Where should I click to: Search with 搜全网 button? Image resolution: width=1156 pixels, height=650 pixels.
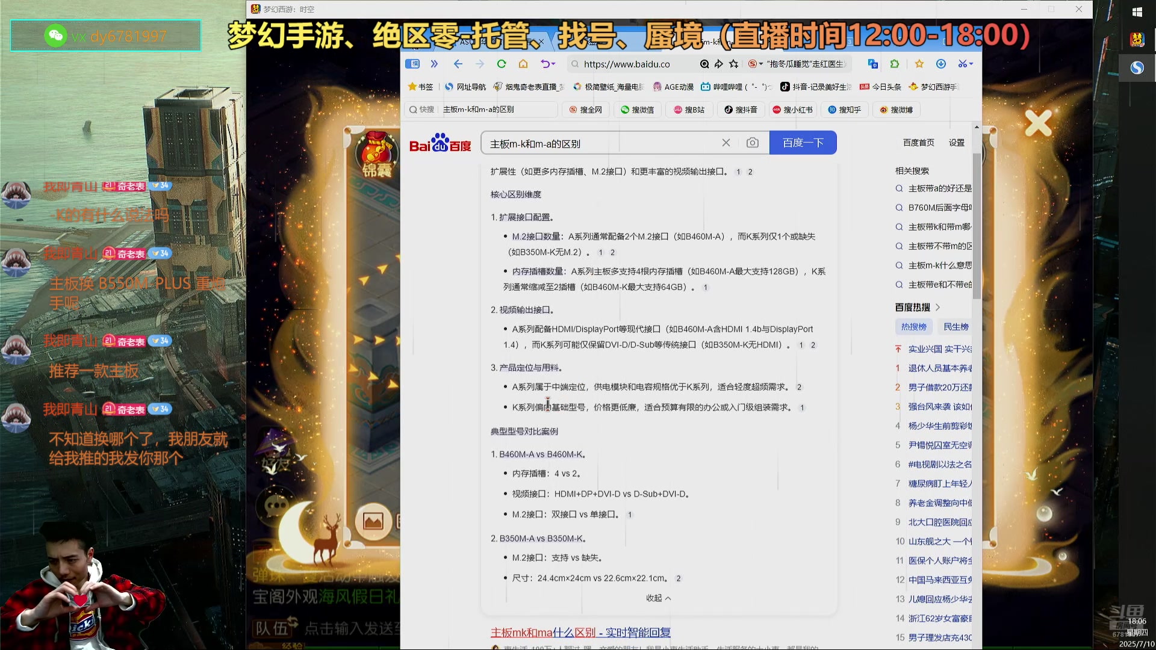click(586, 110)
